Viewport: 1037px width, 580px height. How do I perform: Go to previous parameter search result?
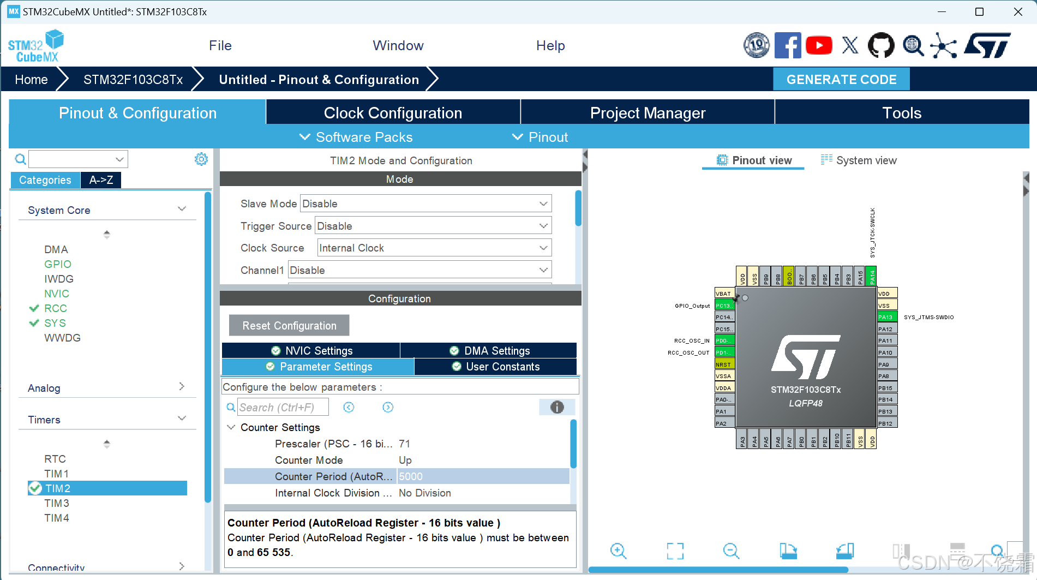pyautogui.click(x=349, y=407)
